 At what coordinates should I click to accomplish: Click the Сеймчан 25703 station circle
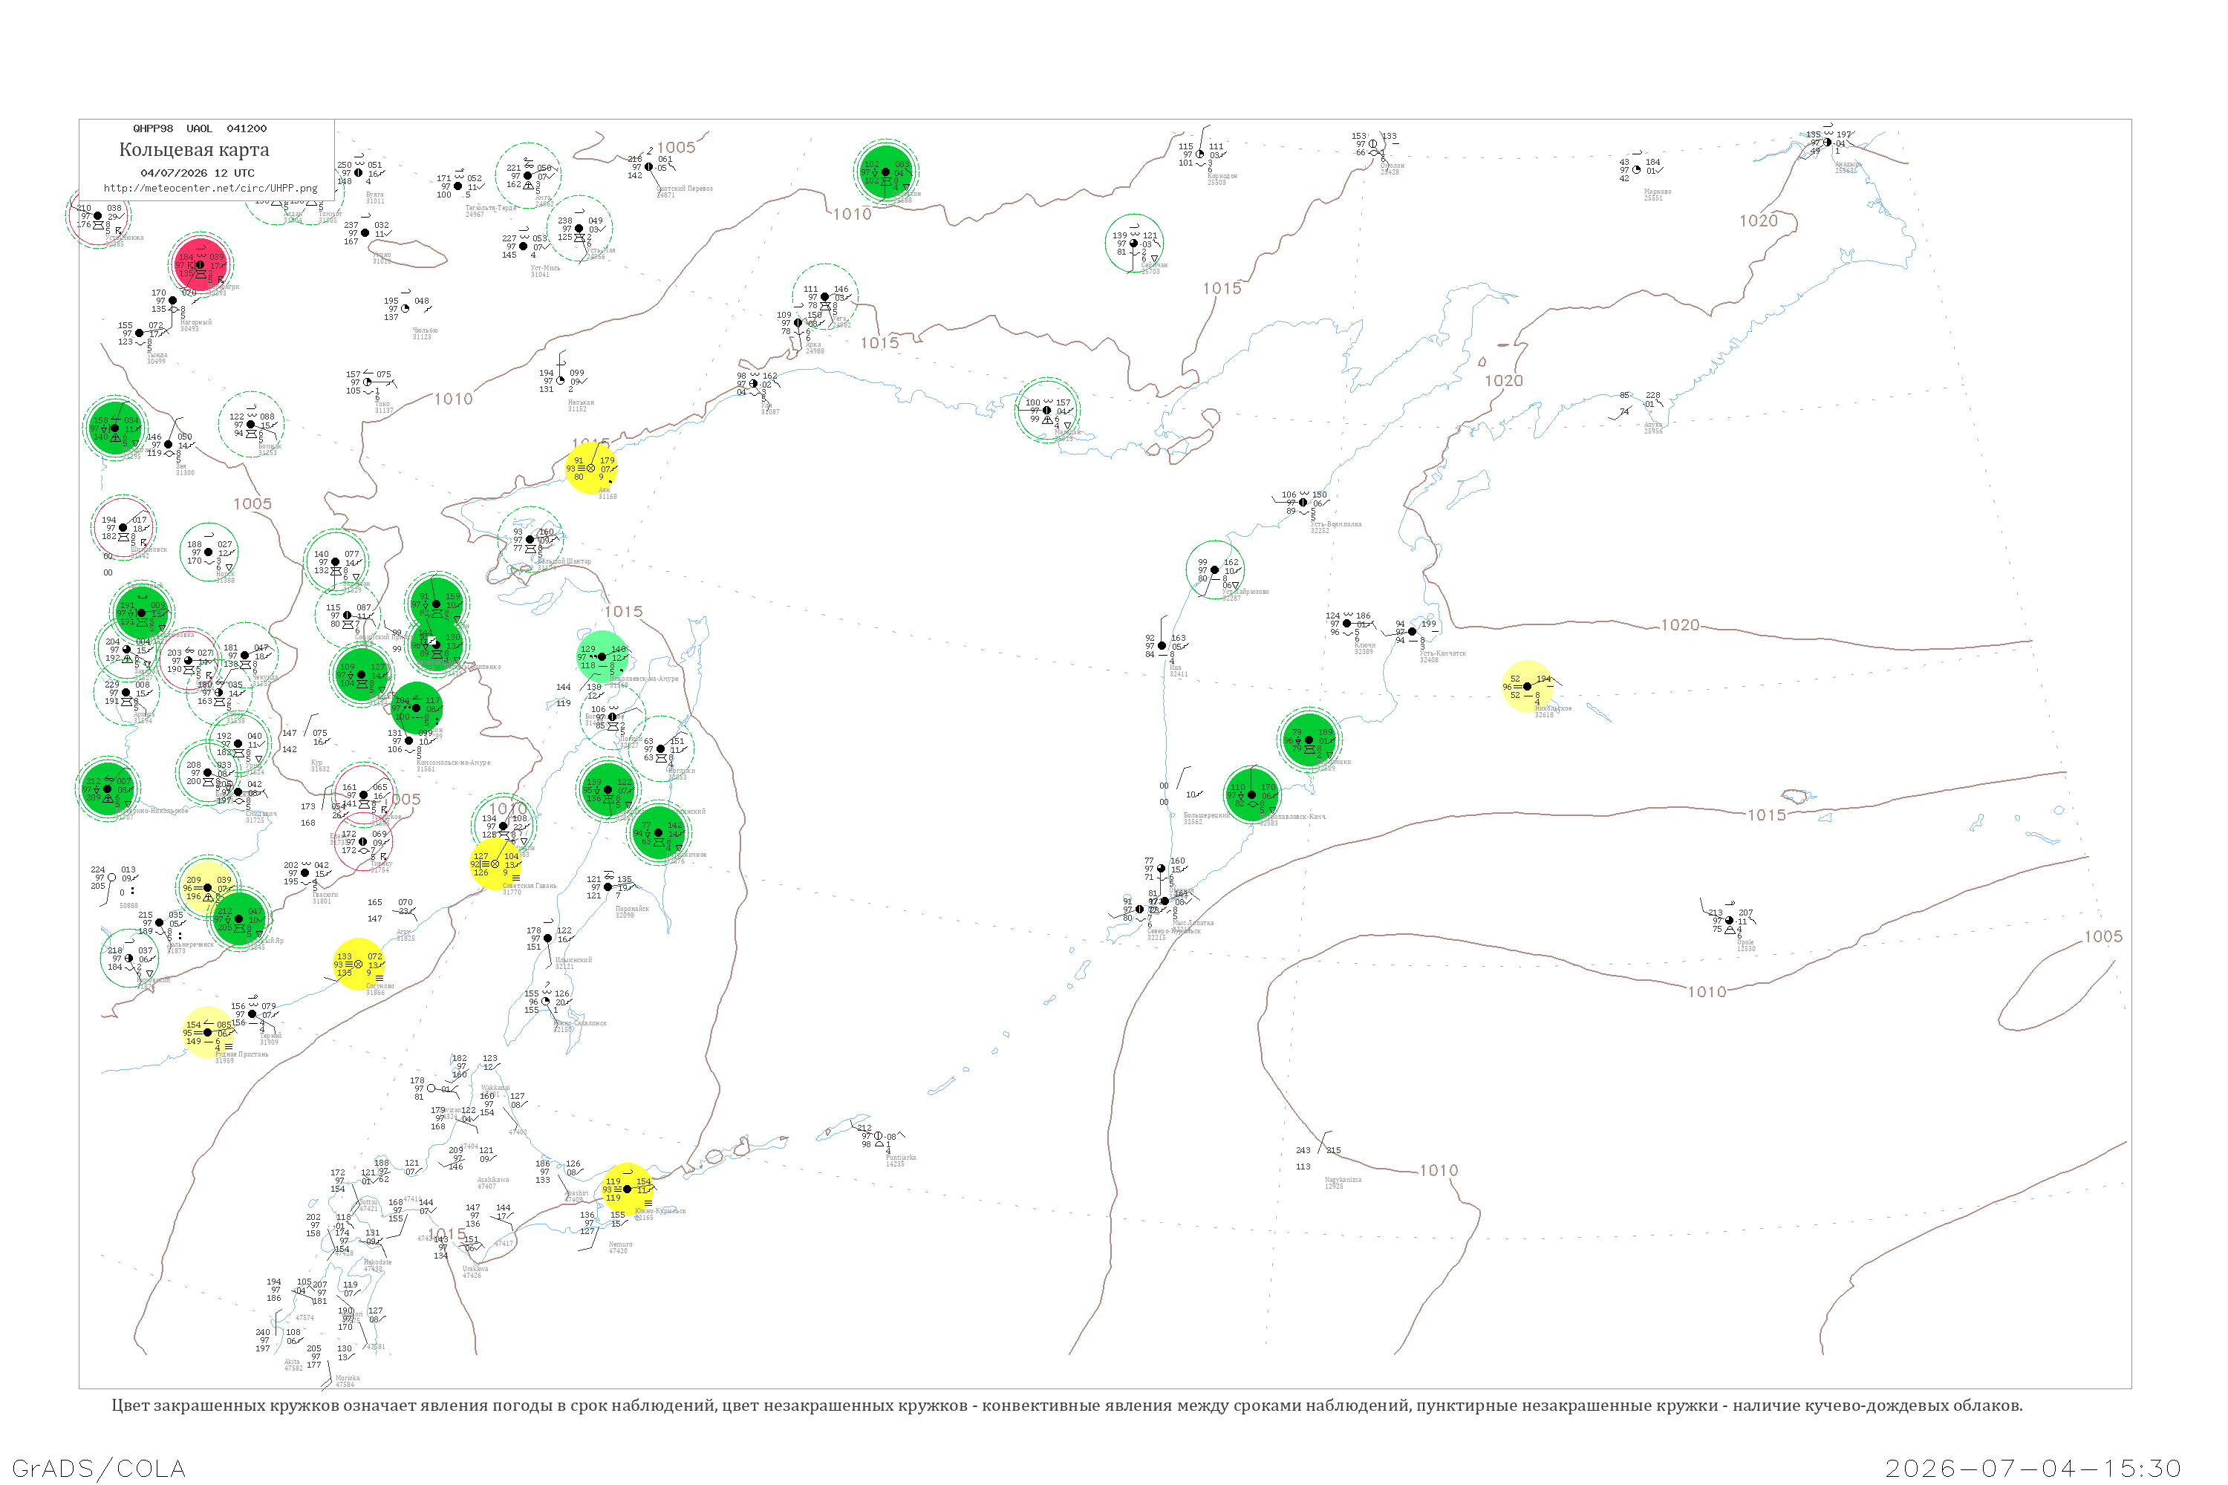coord(1134,244)
